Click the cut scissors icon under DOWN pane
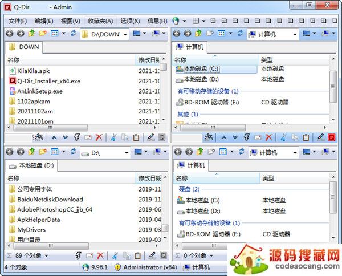 [x=113, y=137]
